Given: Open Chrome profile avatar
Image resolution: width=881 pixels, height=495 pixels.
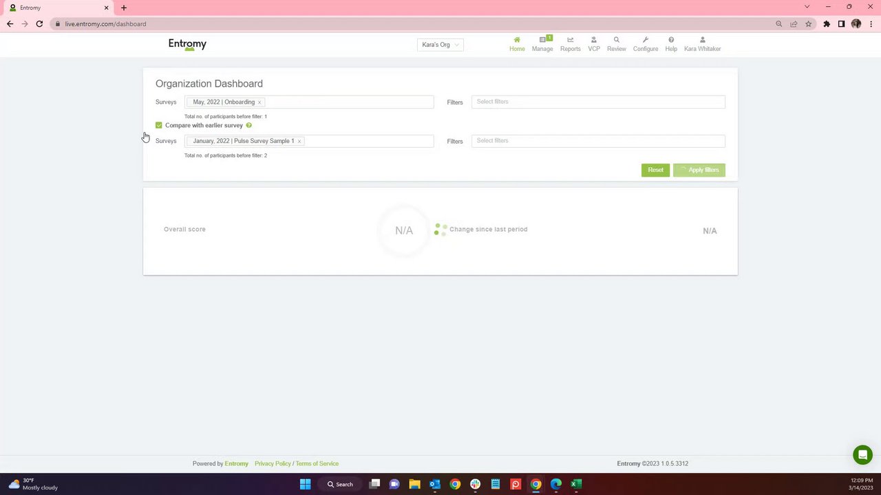Looking at the screenshot, I should 856,23.
